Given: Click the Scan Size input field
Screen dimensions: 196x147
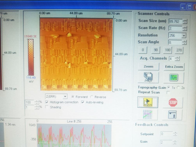Looking at the screenshot, I should point(176,22).
